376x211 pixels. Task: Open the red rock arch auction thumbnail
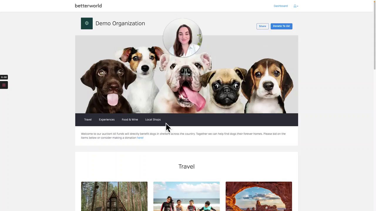[x=259, y=196]
